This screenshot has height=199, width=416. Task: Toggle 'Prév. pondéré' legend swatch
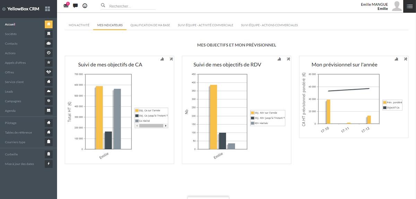pos(385,102)
